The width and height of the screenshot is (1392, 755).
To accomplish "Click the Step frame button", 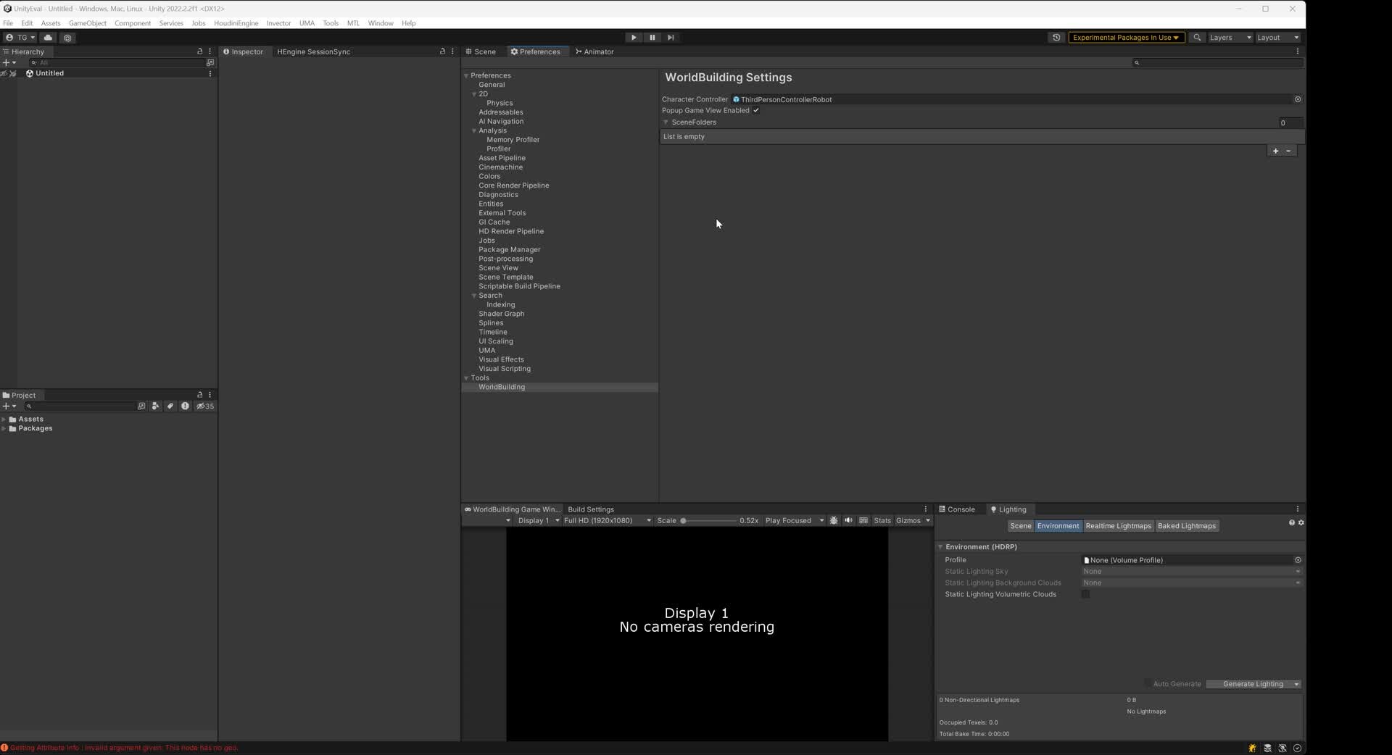I will click(671, 38).
